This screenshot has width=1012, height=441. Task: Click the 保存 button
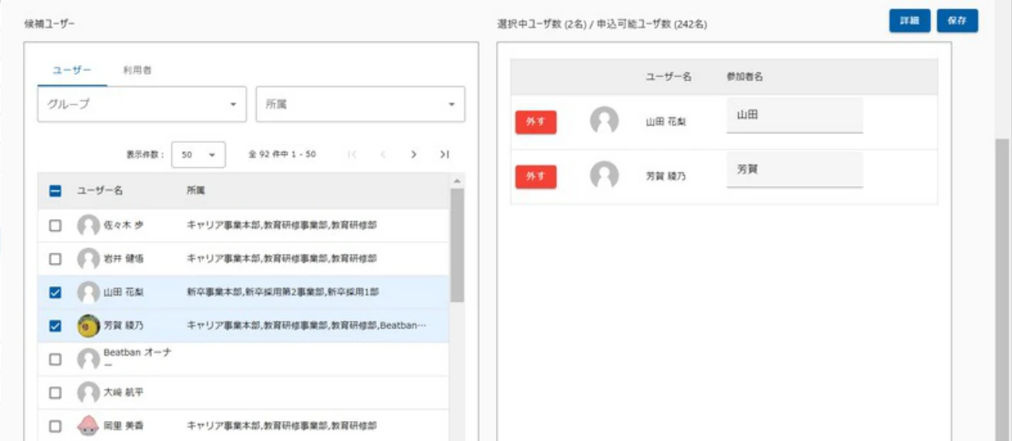957,21
